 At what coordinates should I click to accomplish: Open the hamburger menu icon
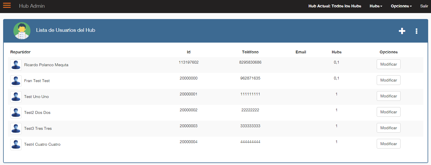(x=7, y=5)
